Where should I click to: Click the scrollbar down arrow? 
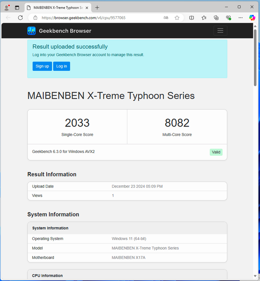pyautogui.click(x=255, y=276)
